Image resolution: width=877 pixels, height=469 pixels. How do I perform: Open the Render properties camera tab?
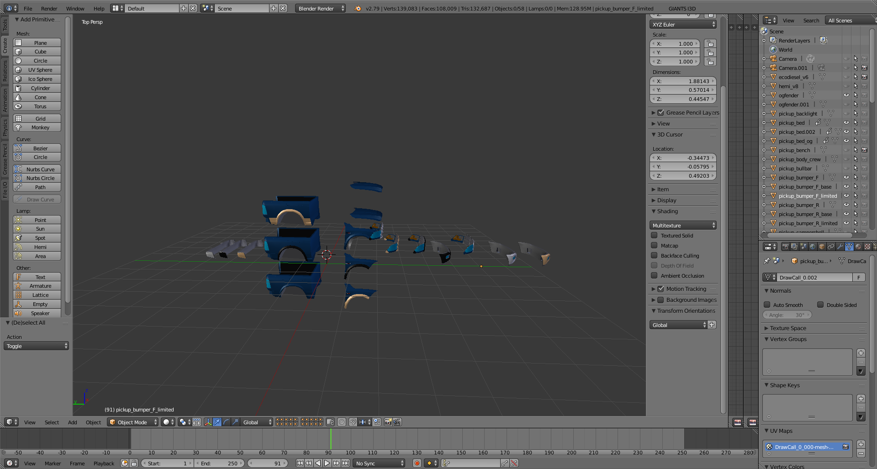(x=785, y=247)
